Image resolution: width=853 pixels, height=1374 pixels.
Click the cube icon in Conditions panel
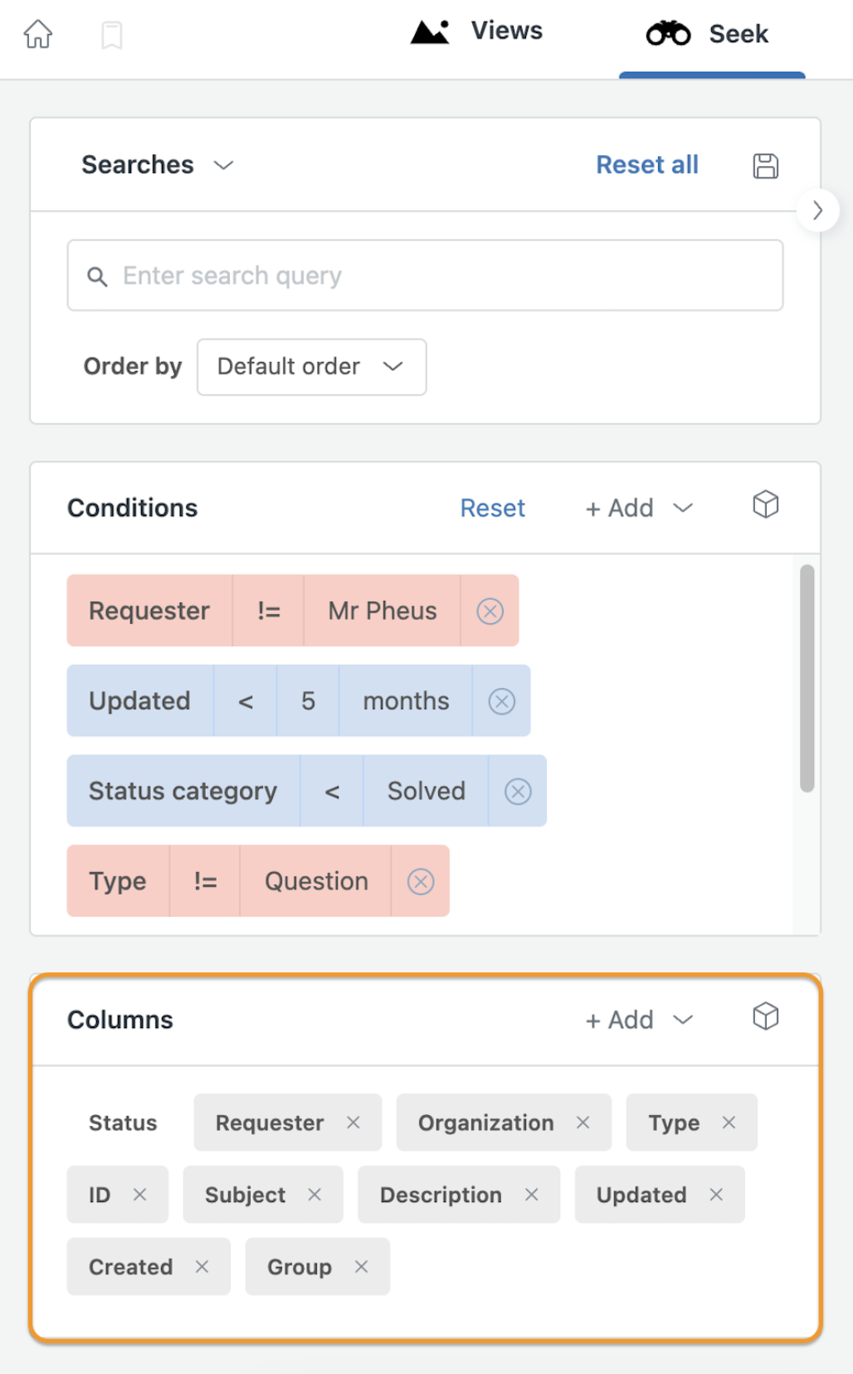pyautogui.click(x=765, y=504)
